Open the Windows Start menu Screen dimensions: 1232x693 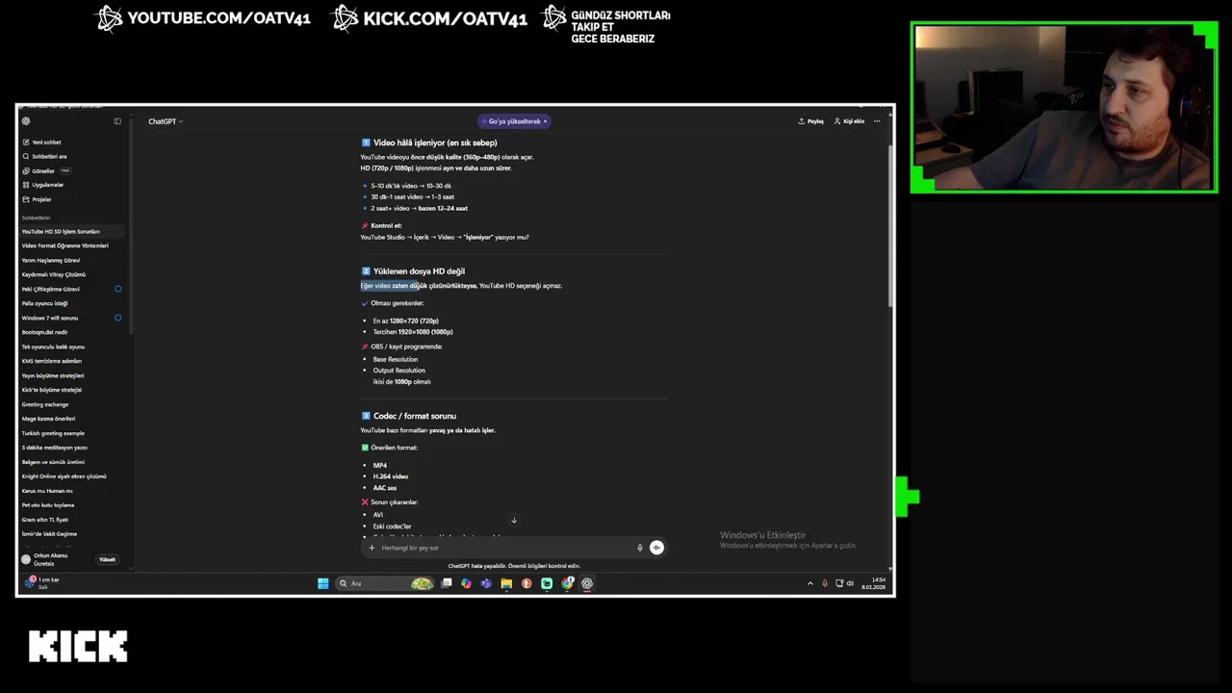pos(323,583)
